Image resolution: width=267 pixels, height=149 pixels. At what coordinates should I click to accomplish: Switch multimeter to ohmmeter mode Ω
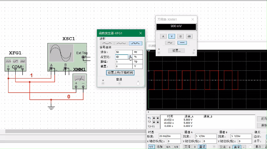pos(180,36)
